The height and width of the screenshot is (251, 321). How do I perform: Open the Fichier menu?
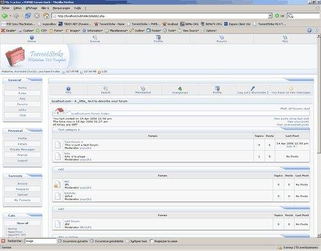(x=6, y=8)
